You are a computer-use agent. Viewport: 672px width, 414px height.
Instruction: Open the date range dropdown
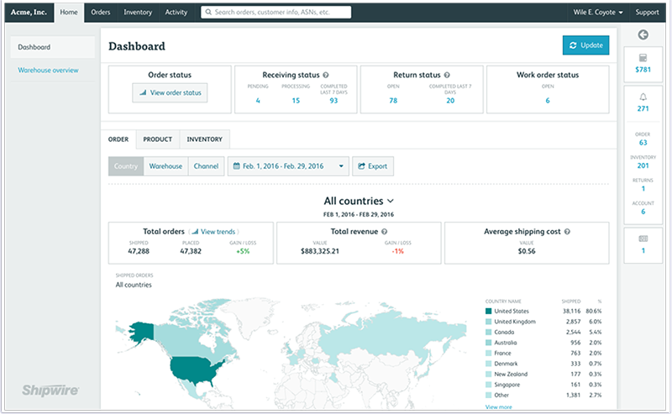288,166
